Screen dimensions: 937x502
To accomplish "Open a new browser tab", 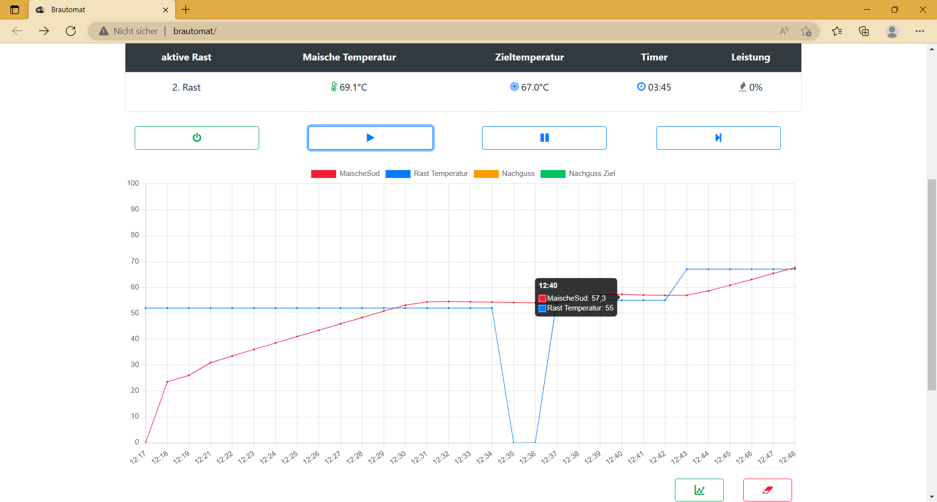I will [186, 10].
